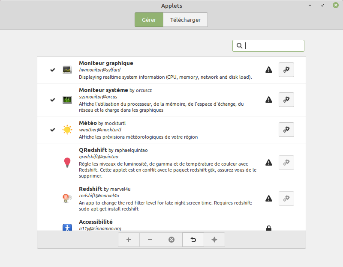This screenshot has width=343, height=267.
Task: Uninstall applet with the circled X button
Action: 171,240
